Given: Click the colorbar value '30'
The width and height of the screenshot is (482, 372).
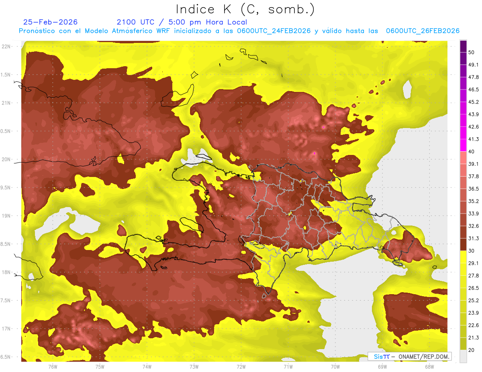Looking at the screenshot, I should (472, 251).
